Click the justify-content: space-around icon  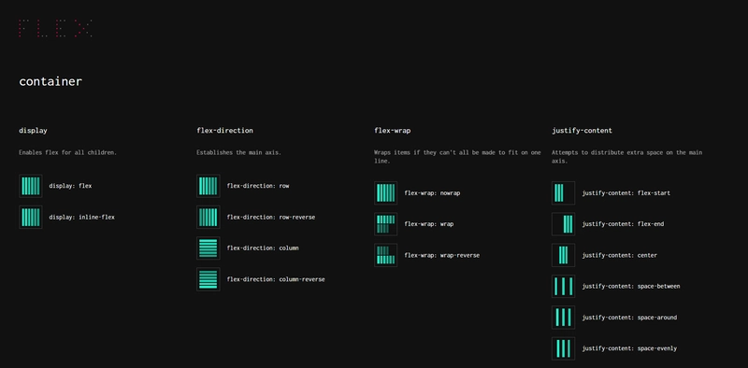coord(564,318)
